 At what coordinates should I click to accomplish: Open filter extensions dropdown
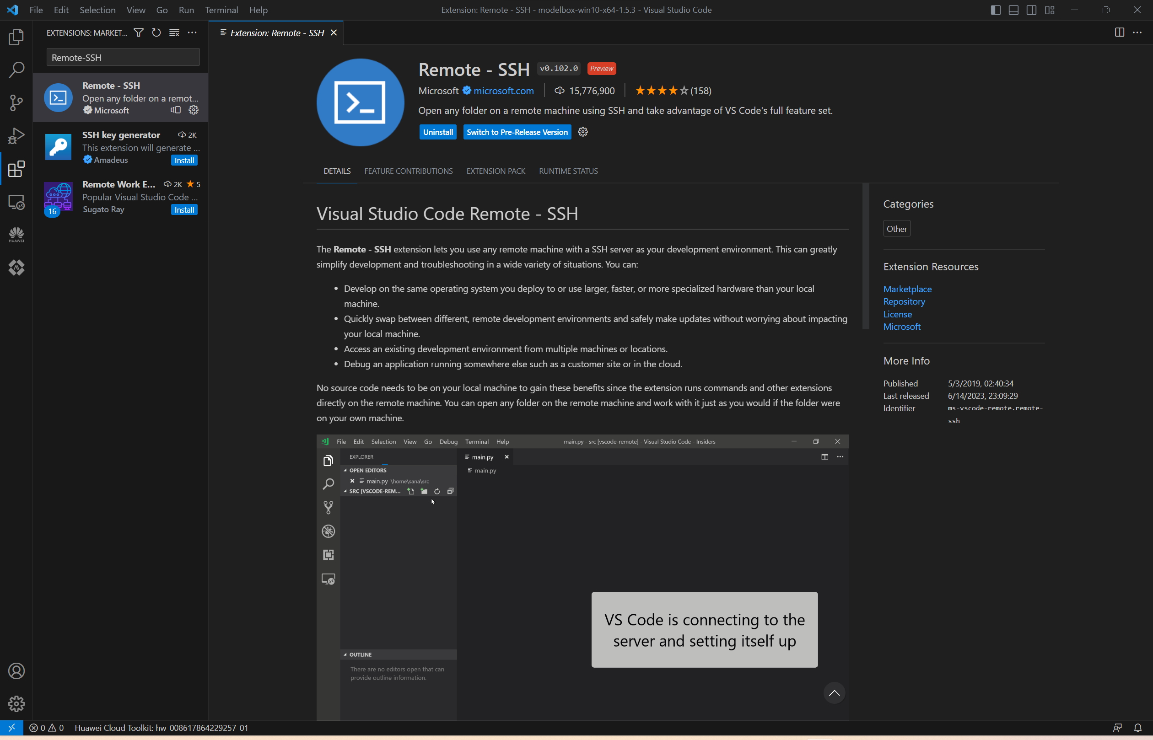[x=139, y=32]
